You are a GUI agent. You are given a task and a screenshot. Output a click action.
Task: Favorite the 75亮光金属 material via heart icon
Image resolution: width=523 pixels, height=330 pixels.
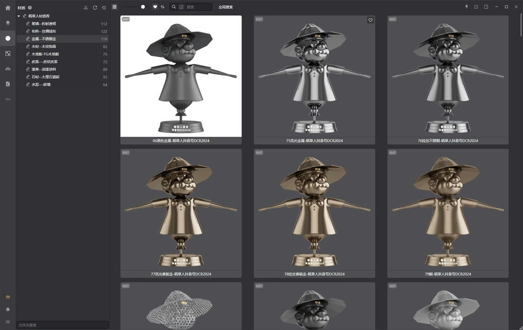tap(371, 20)
